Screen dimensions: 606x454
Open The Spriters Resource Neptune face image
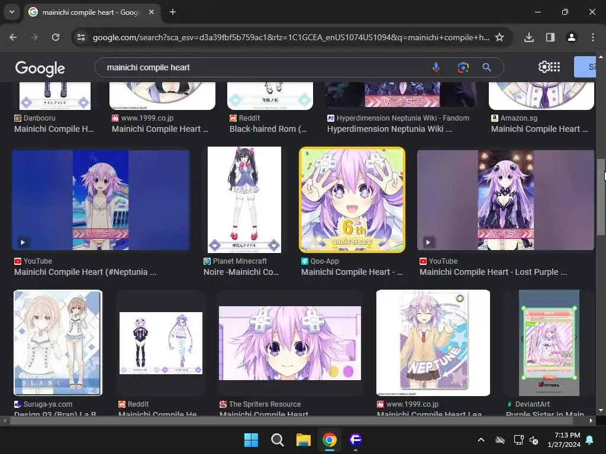tap(290, 343)
